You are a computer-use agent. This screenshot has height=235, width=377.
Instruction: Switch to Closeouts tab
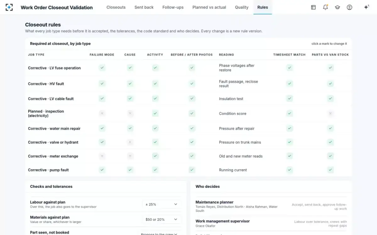click(x=116, y=7)
